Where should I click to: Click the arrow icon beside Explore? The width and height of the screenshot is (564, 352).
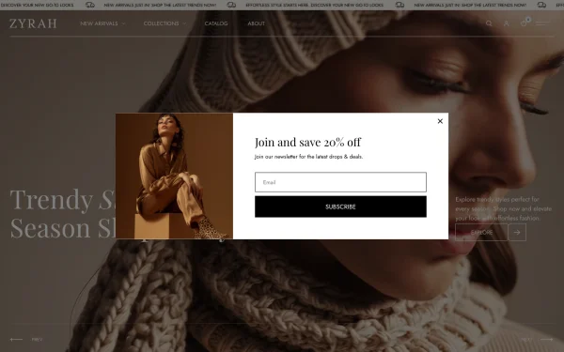517,233
